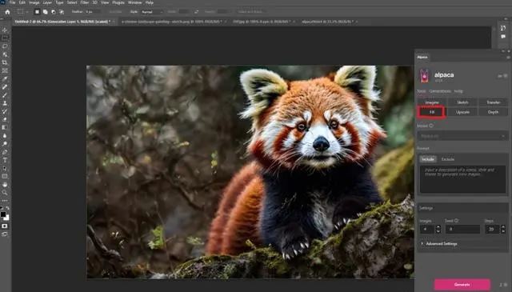Choose the Transfer mode button
Image resolution: width=512 pixels, height=292 pixels.
(x=493, y=102)
